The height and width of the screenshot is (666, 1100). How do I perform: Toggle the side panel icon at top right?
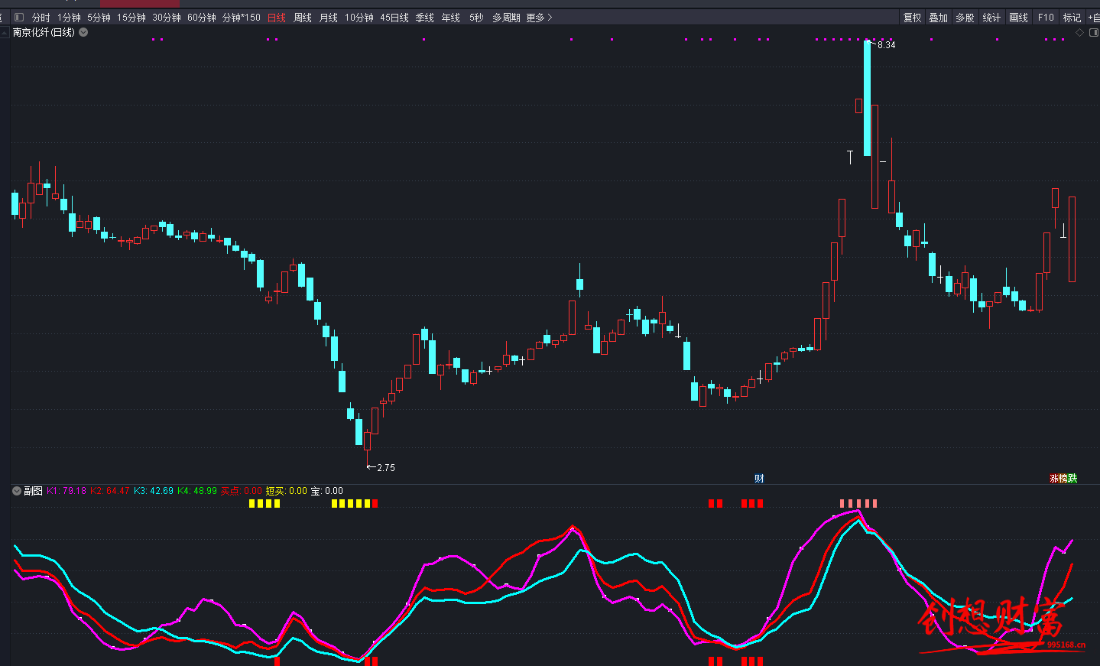tap(1093, 33)
